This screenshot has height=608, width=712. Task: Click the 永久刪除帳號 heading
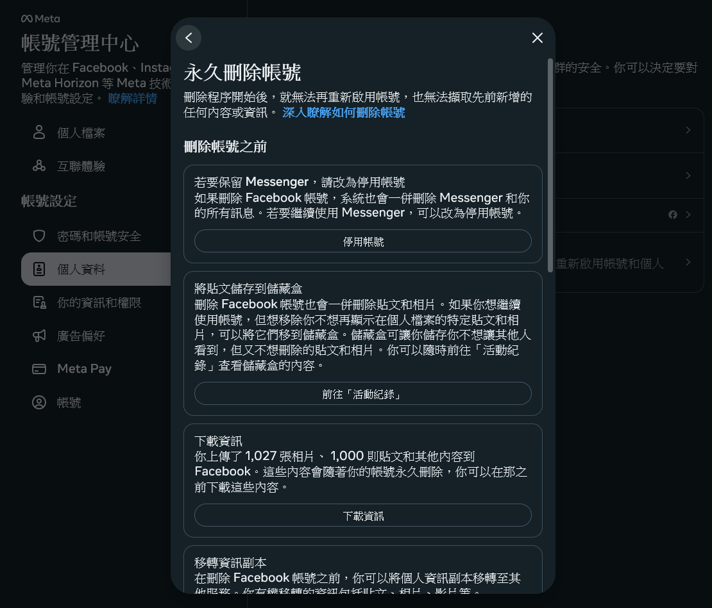tap(242, 72)
